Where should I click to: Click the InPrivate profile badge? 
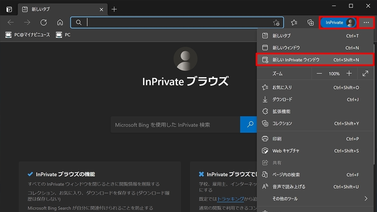[x=338, y=23]
